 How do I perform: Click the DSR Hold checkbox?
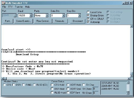pyautogui.click(x=52, y=89)
